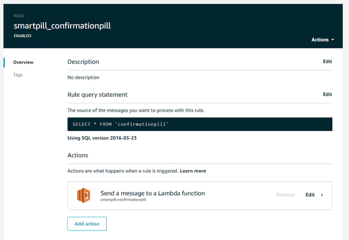Viewport: 349px width, 240px height.
Task: Click Edit on the Lambda action
Action: pyautogui.click(x=310, y=195)
